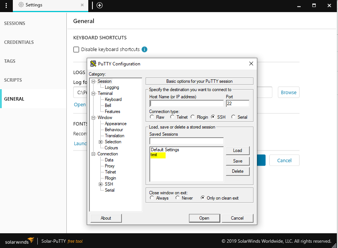The image size is (338, 248).
Task: Select Session category in tree
Action: [x=104, y=81]
